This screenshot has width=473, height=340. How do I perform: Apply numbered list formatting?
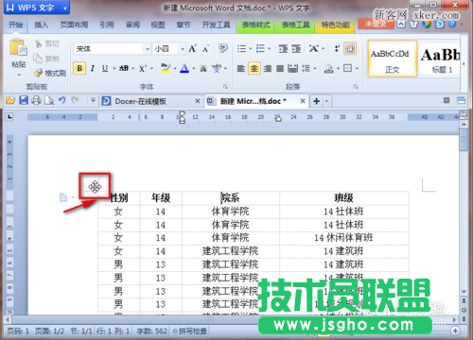(x=260, y=48)
